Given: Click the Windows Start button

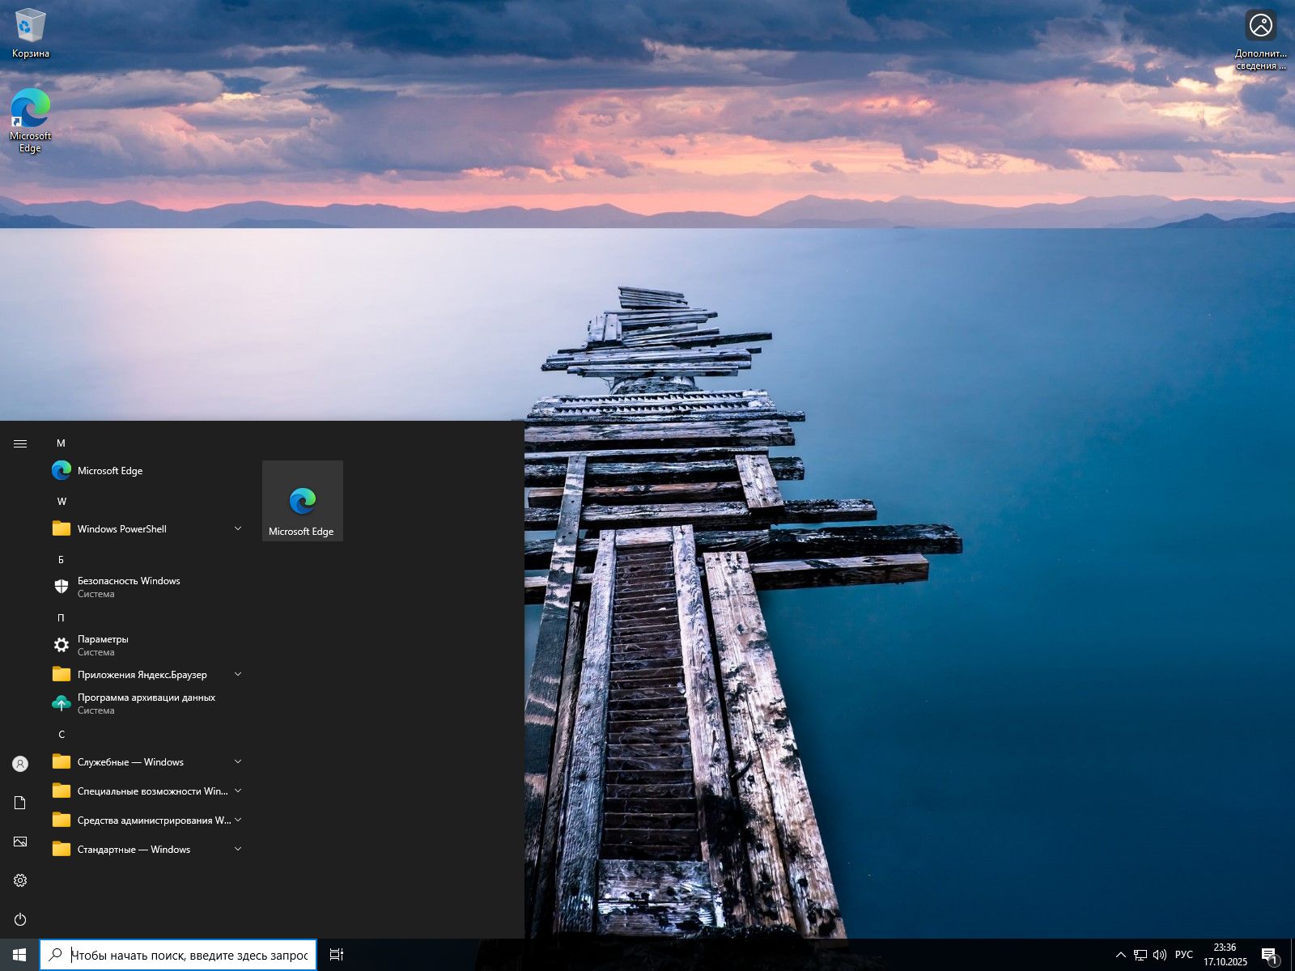Looking at the screenshot, I should 19,955.
